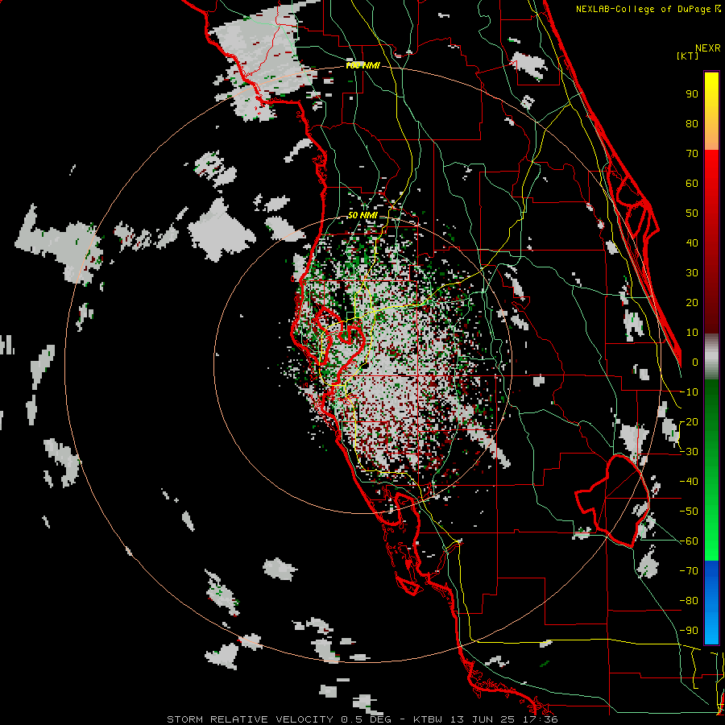Click the -40 value on the velocity scale
This screenshot has width=725, height=725.
click(689, 482)
